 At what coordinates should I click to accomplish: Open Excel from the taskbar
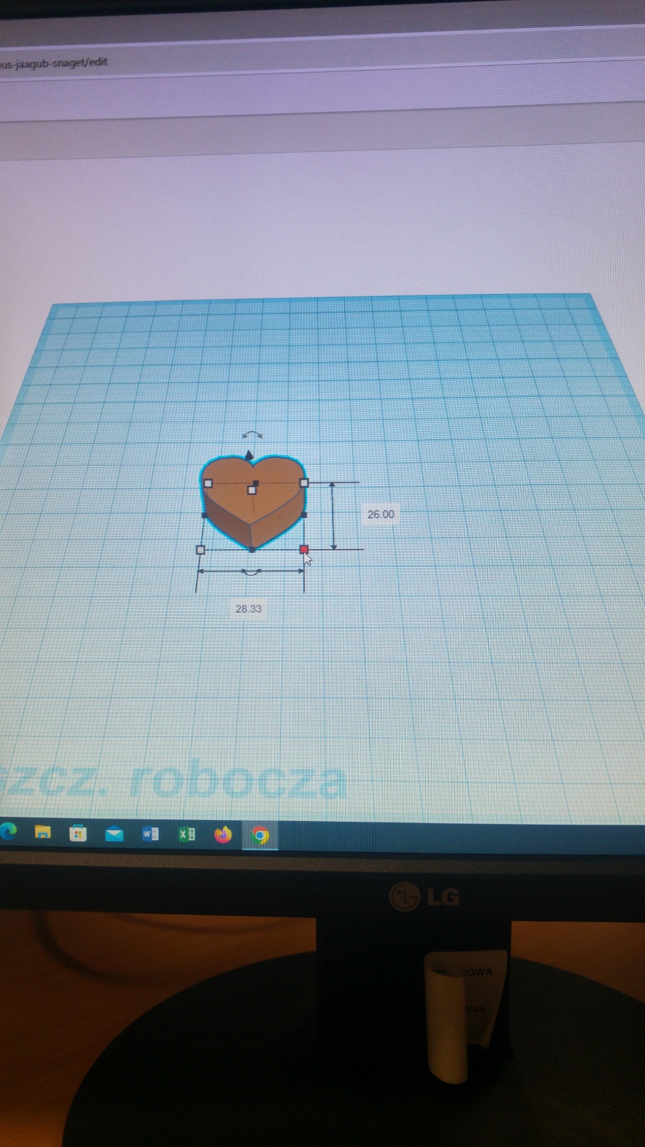pyautogui.click(x=187, y=834)
